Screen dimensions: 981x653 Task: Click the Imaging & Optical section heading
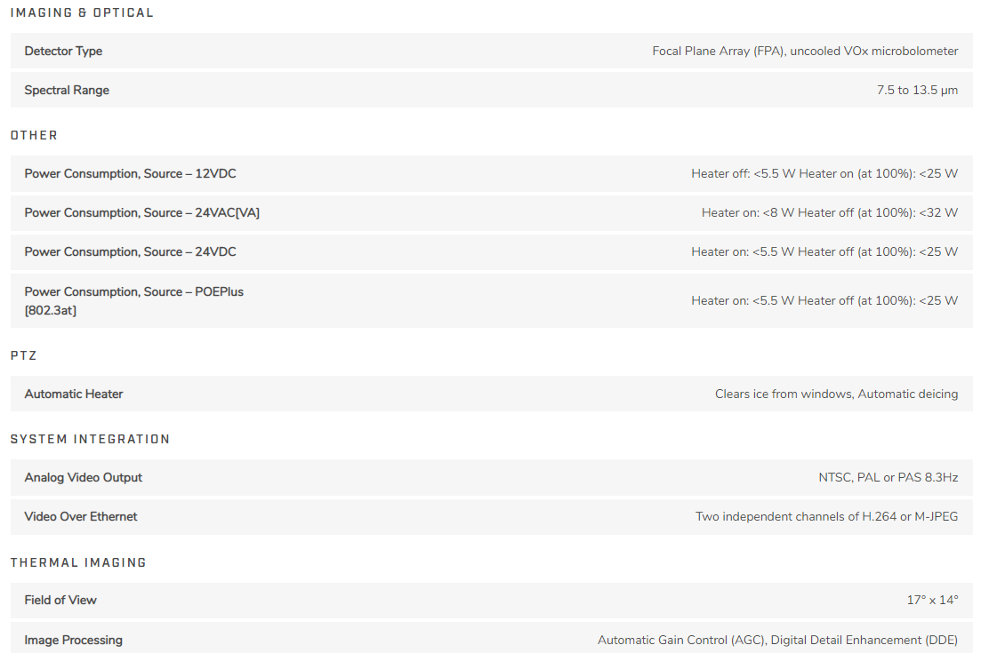click(82, 12)
